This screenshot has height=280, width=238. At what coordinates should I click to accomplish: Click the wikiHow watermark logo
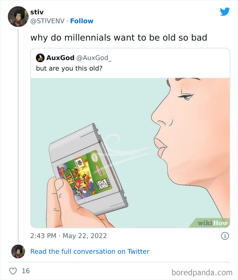coord(213,223)
